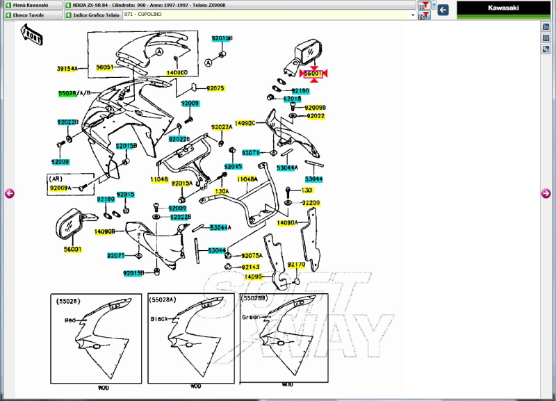
Task: Select part number 39154A on the diagram
Action: click(x=67, y=69)
